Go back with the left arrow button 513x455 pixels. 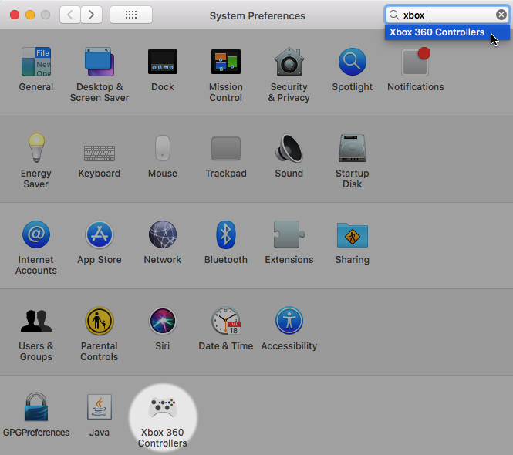point(70,15)
